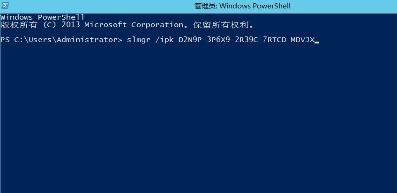Viewport: 397px width, 193px height.
Task: Click the empty console area below the prompt
Action: point(199,119)
